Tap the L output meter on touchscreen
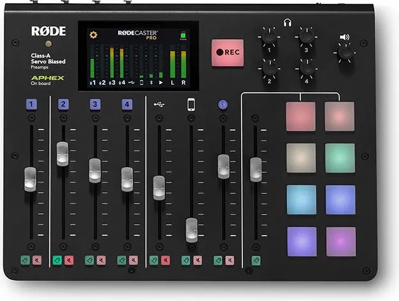Viewport: 399px width, 301px height. click(x=173, y=64)
